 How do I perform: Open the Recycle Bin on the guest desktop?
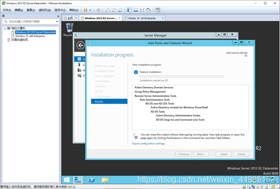pos(69,30)
